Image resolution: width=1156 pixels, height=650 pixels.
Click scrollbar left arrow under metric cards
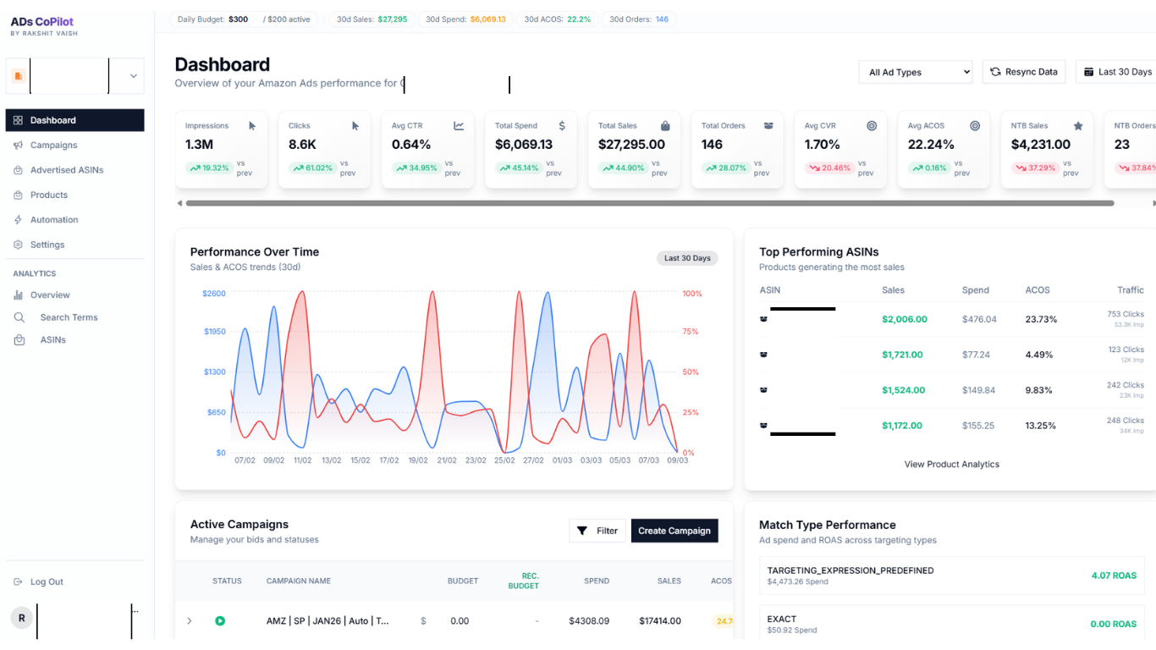(x=179, y=203)
